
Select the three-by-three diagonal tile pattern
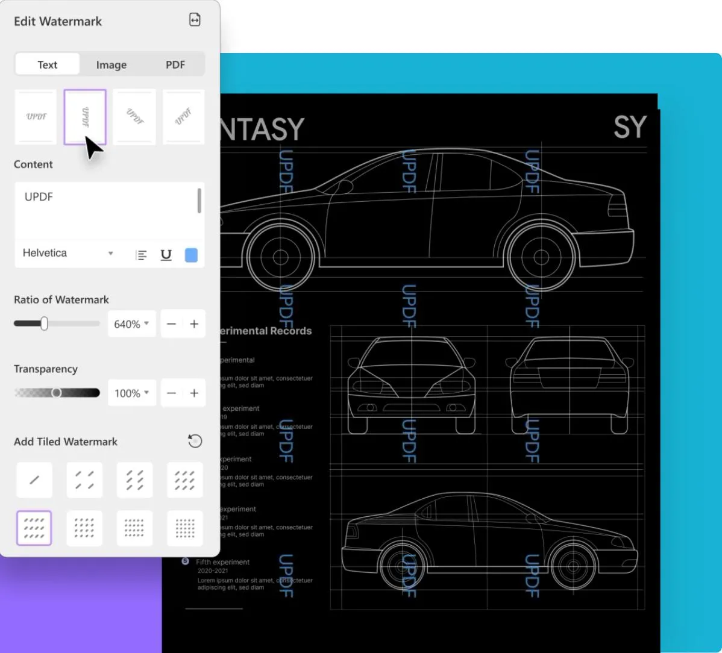[x=184, y=480]
